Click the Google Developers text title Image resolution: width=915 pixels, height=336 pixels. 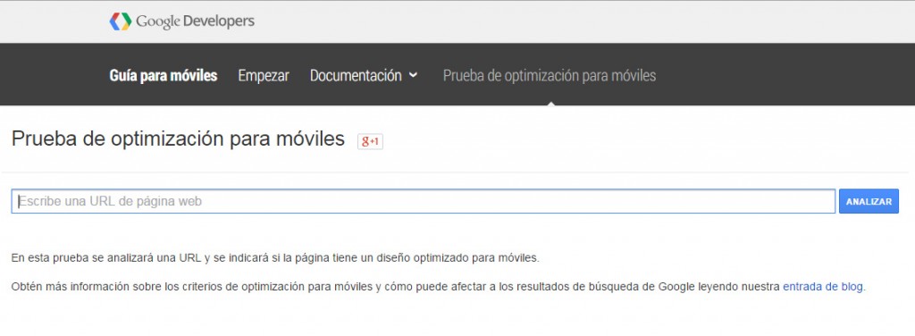[195, 21]
